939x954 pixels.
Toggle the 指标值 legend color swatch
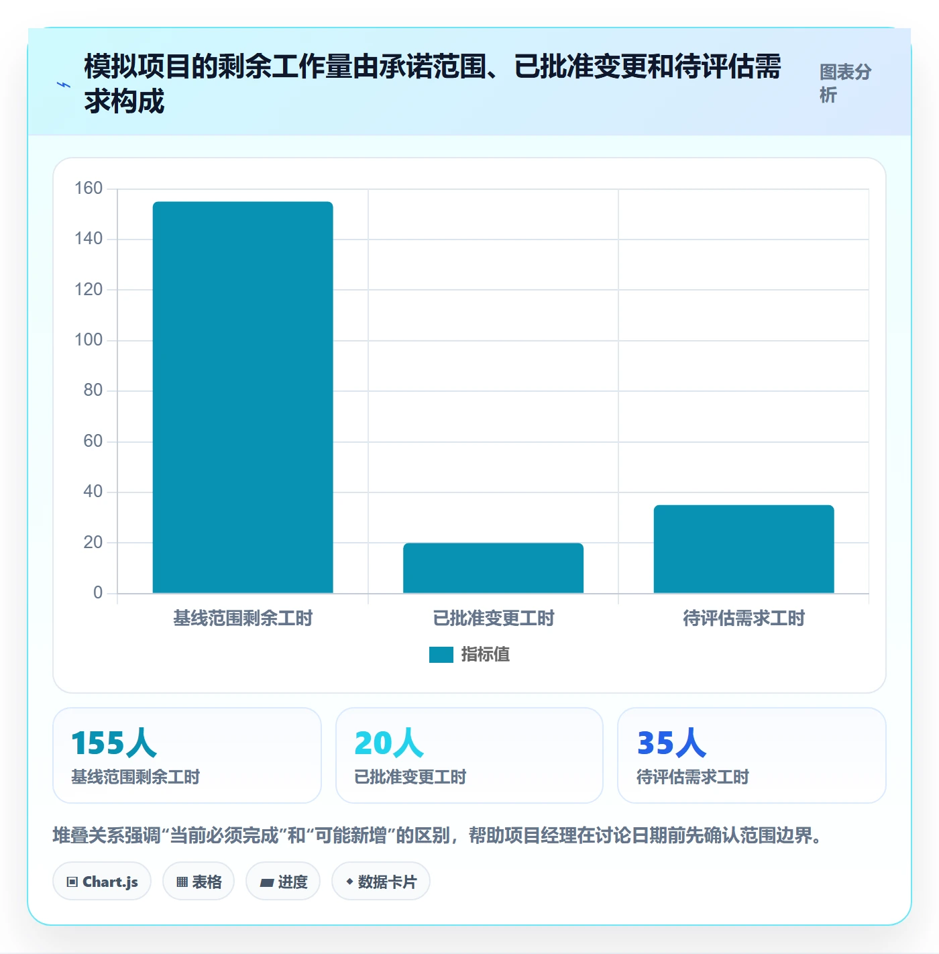441,654
